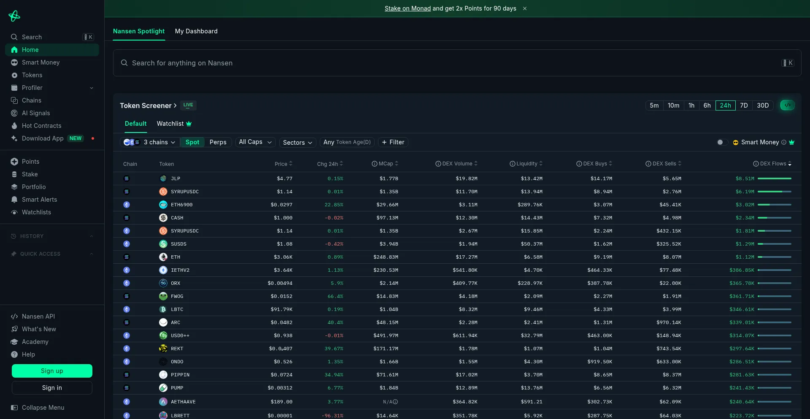The height and width of the screenshot is (419, 810).
Task: Click the AI Signals sidebar icon
Action: [x=14, y=113]
